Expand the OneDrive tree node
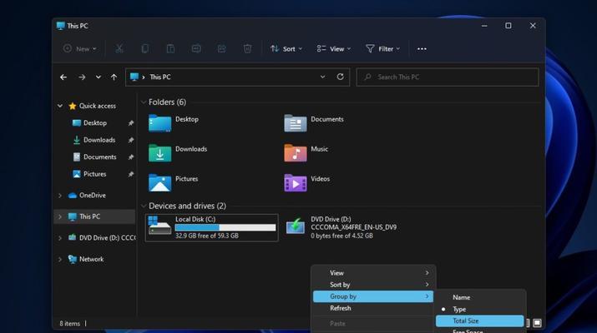This screenshot has height=333, width=597. pos(60,196)
